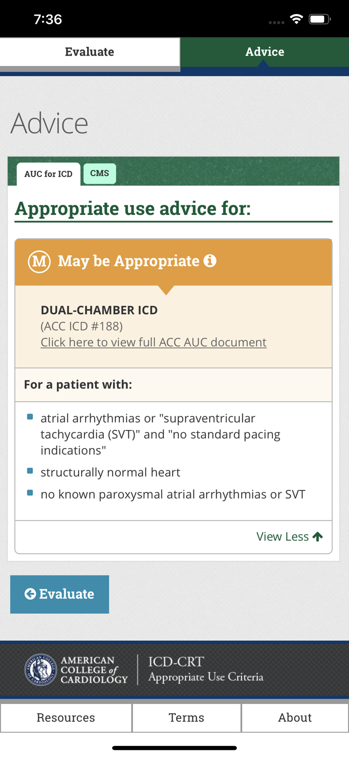Select the CMS tab
Viewport: 349px width, 757px height.
tap(100, 173)
